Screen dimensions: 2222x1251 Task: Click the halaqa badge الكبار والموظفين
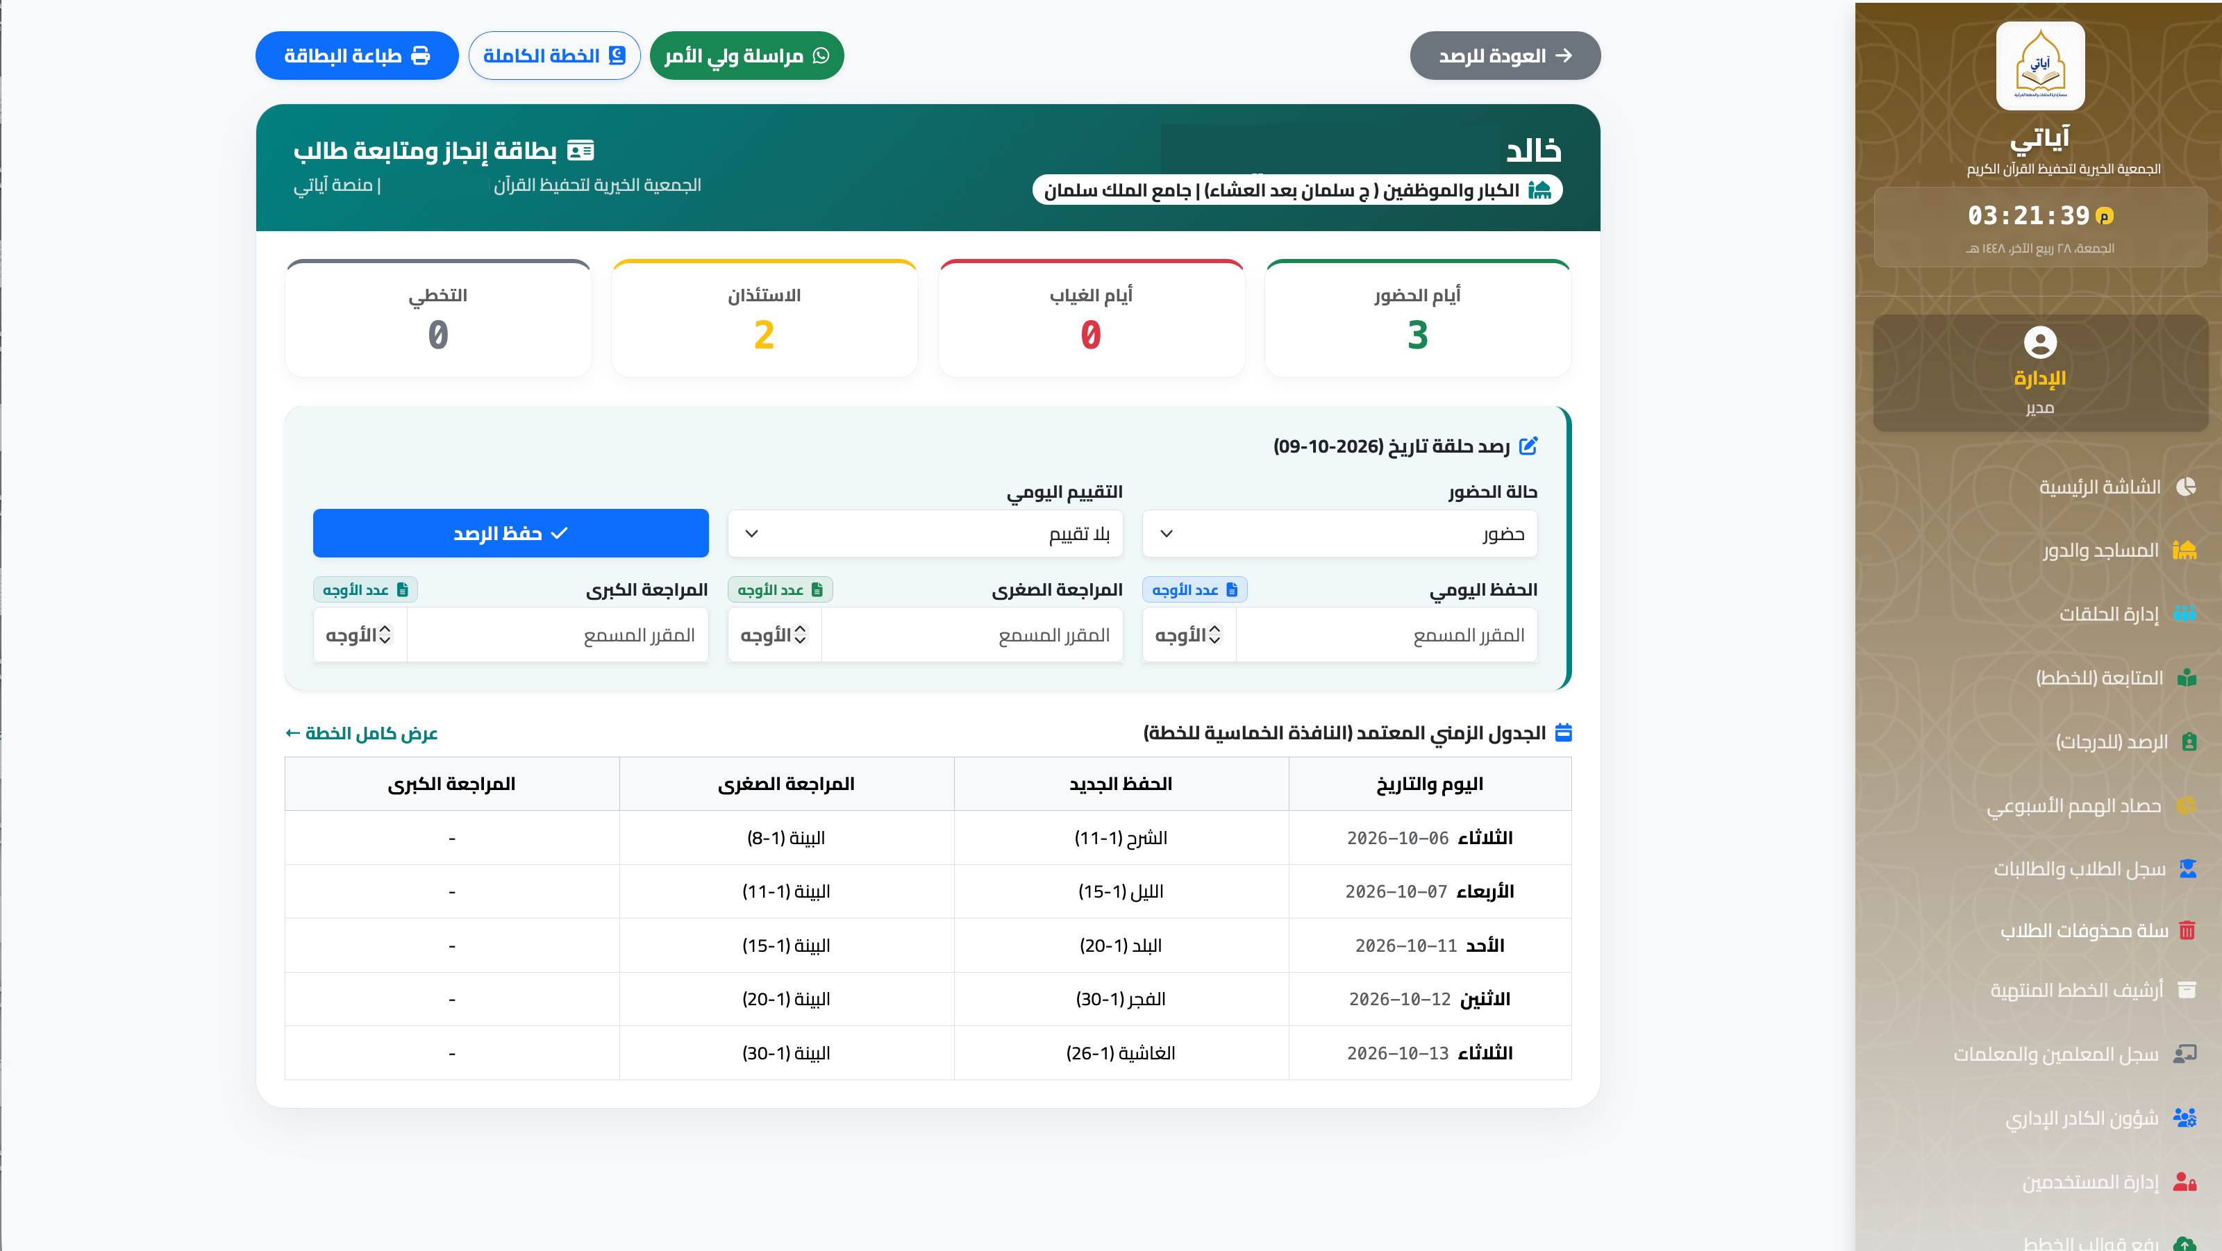[x=1297, y=190]
